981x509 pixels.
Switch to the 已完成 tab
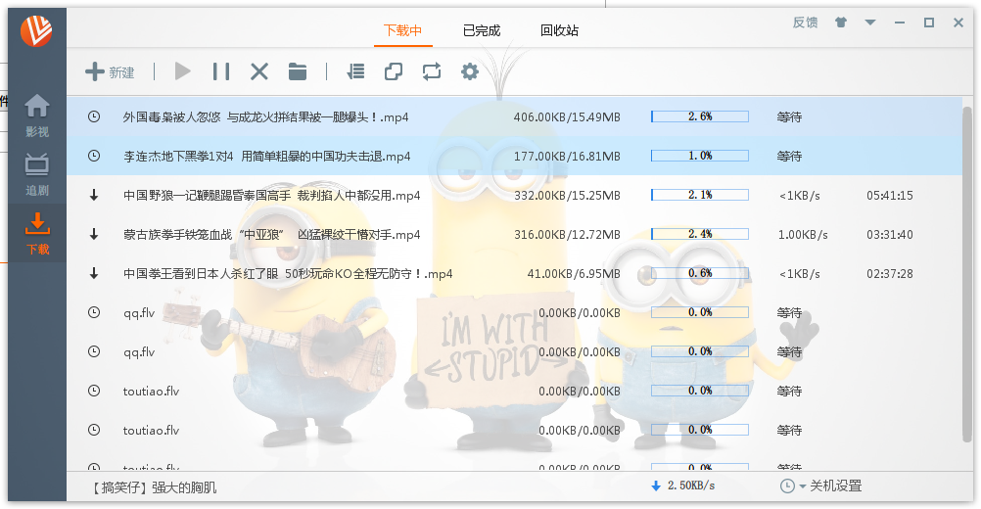click(x=482, y=30)
